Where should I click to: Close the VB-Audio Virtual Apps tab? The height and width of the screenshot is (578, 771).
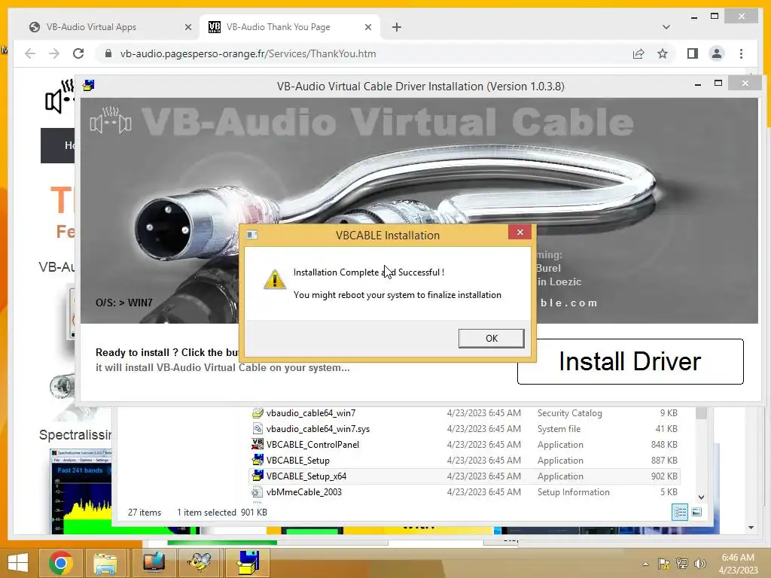point(187,28)
